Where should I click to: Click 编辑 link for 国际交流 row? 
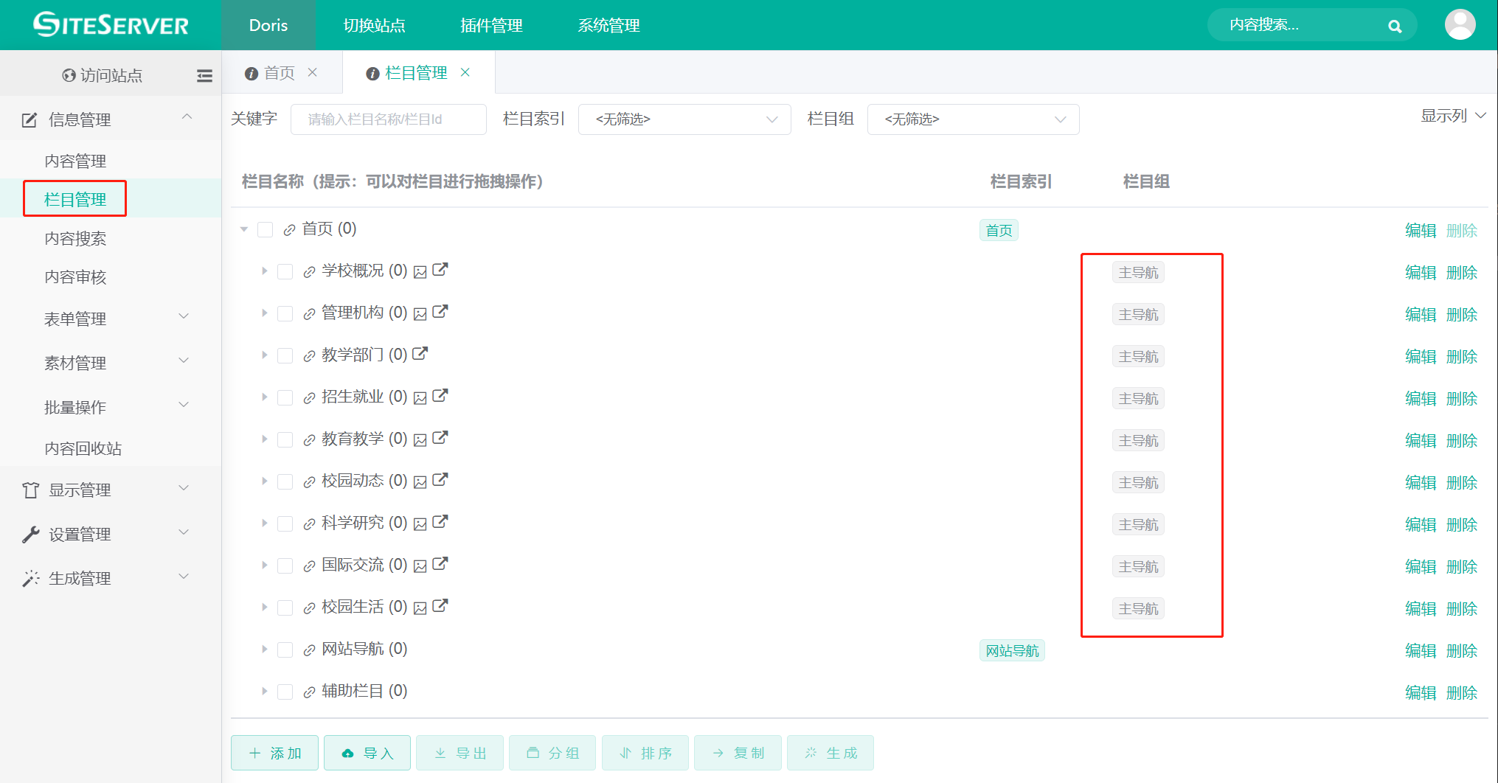[x=1420, y=567]
